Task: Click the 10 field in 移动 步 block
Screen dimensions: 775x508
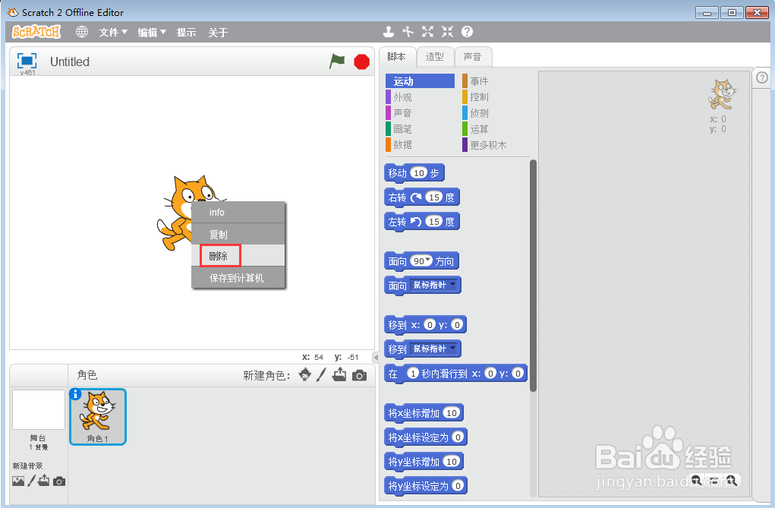Action: click(x=419, y=172)
